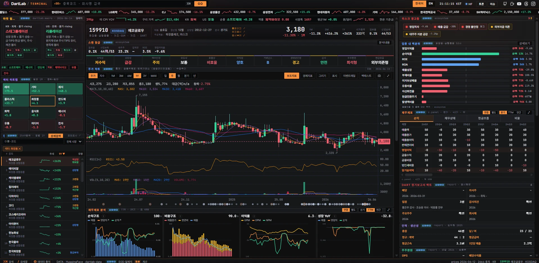Image resolution: width=539 pixels, height=263 pixels.
Task: Toggle chart mode to 주가
Action: tap(93, 76)
